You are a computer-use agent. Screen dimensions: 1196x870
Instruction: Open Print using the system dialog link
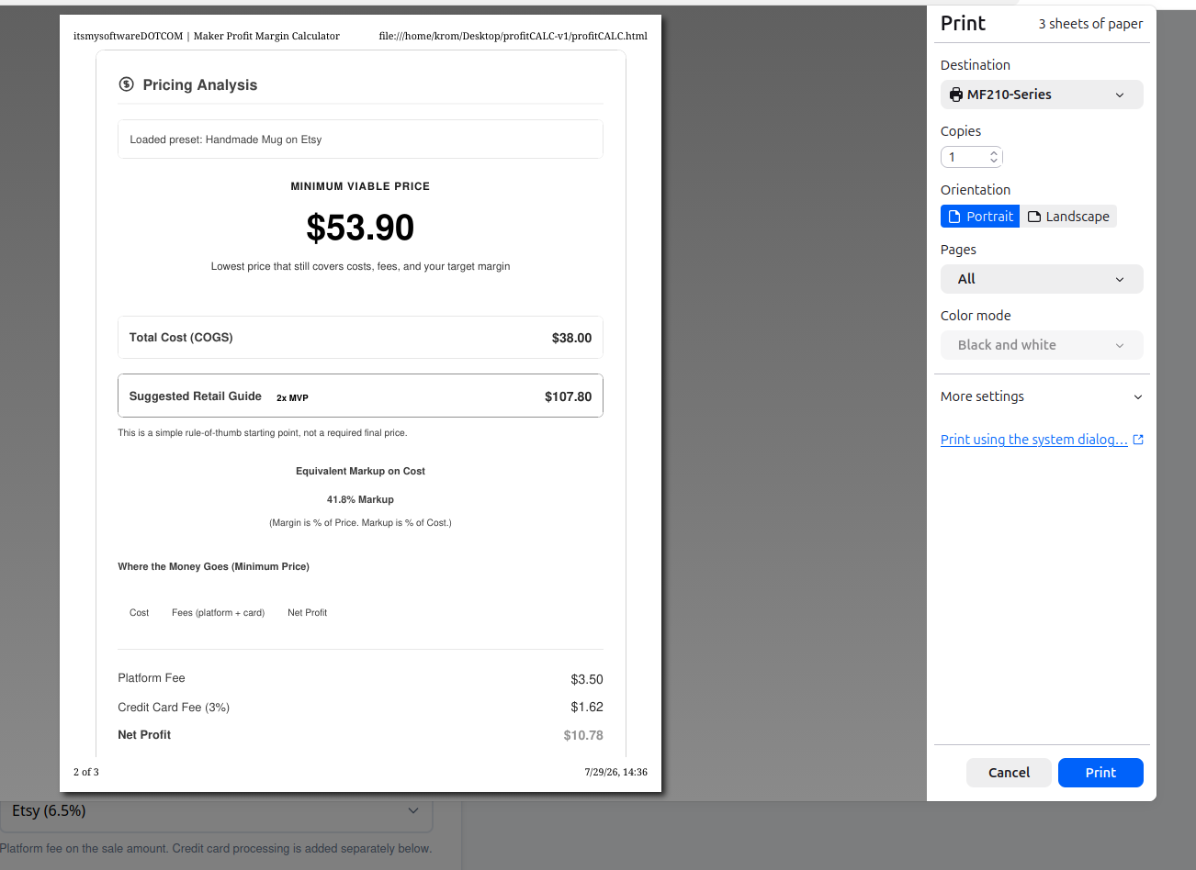(1034, 440)
